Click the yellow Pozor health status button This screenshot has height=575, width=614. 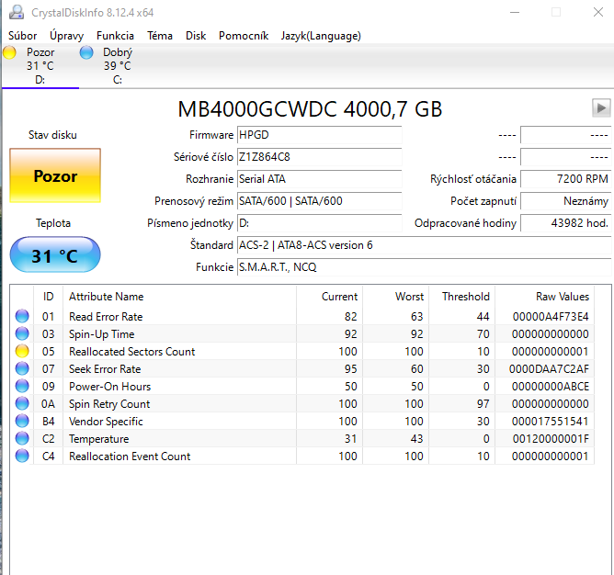point(55,175)
